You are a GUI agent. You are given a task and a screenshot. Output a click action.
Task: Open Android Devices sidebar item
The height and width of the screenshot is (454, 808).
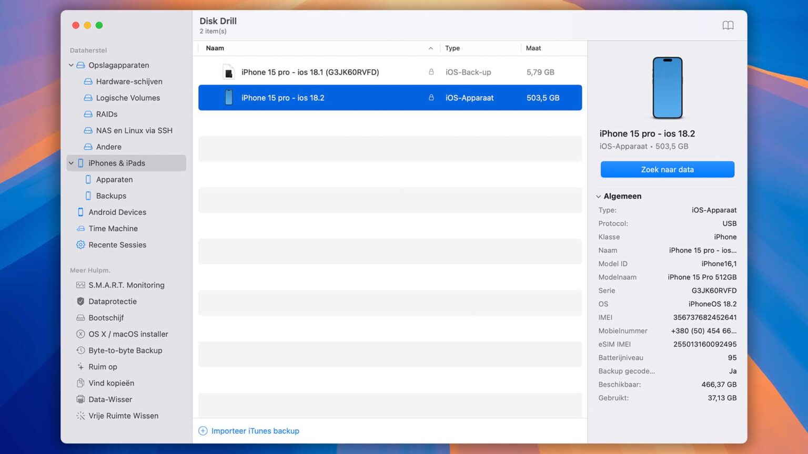pyautogui.click(x=117, y=212)
